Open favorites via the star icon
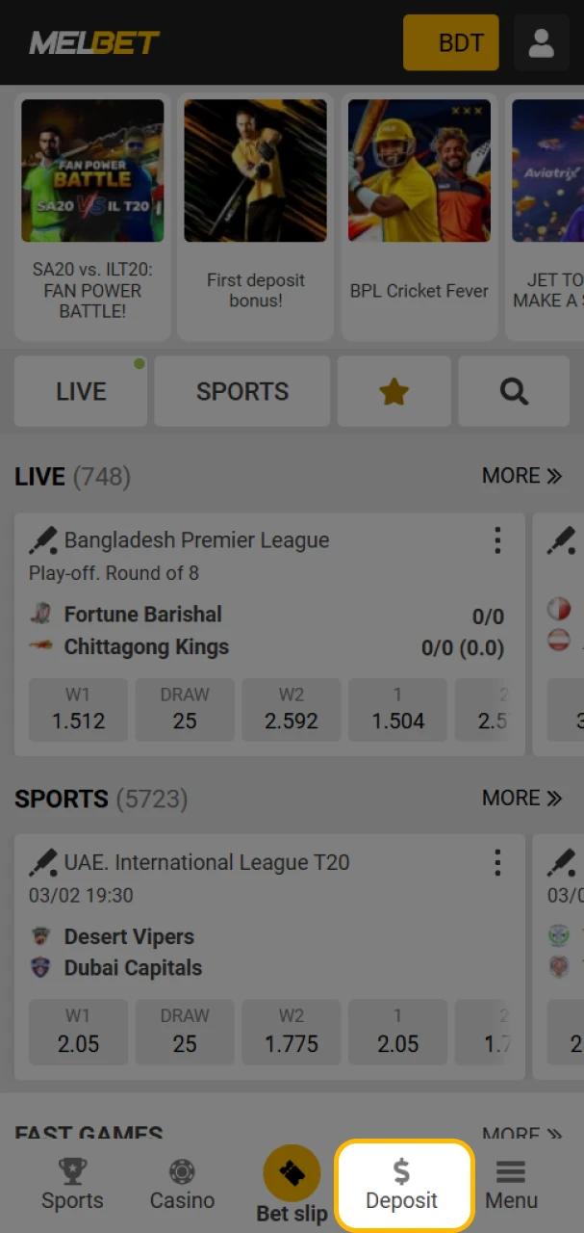This screenshot has height=1233, width=584. (394, 391)
